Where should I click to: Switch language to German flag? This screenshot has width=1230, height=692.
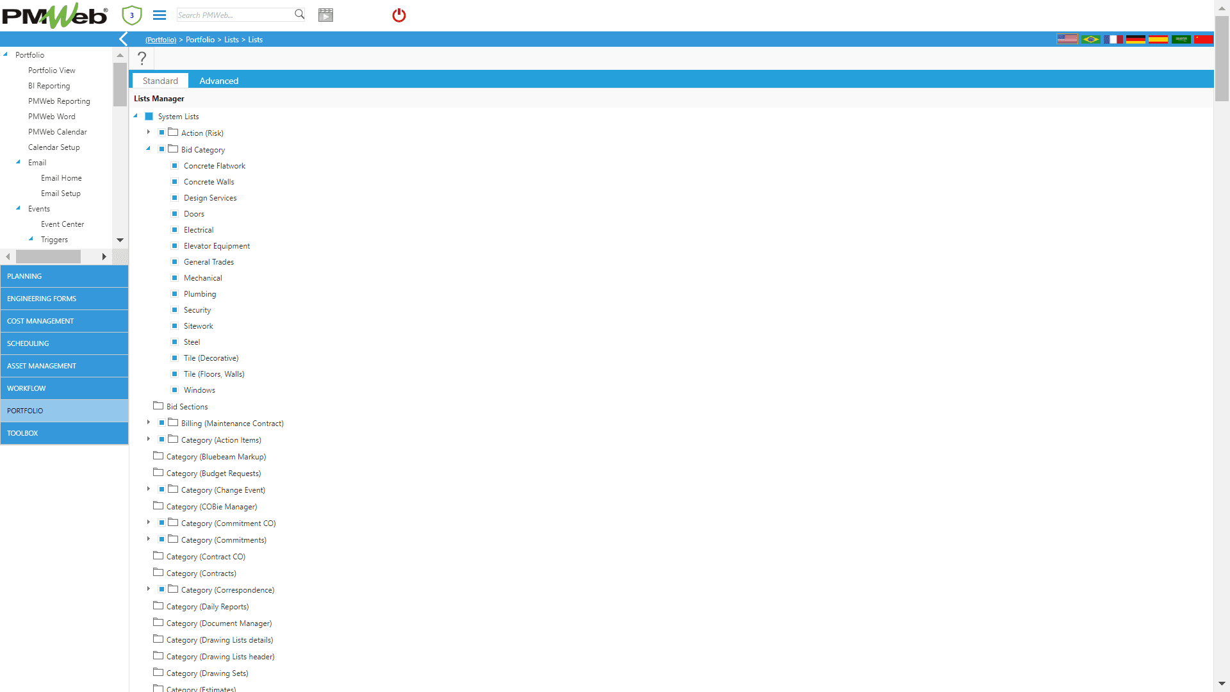click(x=1136, y=39)
